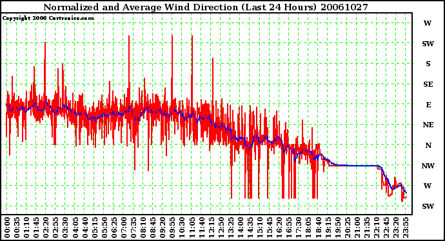Image resolution: width=445 pixels, height=241 pixels.
Task: Select the '19:50' time axis label
Action: 338,228
